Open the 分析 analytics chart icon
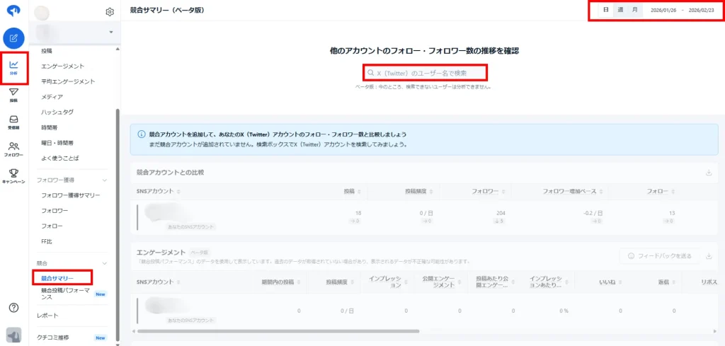Viewport: 725px width, 346px height. click(13, 67)
